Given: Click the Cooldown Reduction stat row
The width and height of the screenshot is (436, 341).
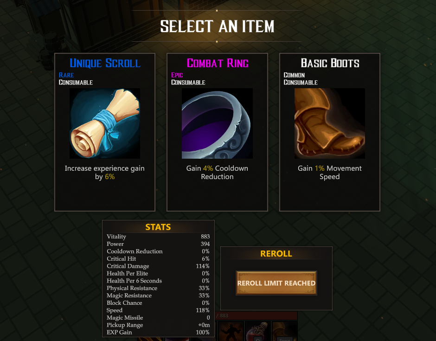Looking at the screenshot, I should point(158,251).
